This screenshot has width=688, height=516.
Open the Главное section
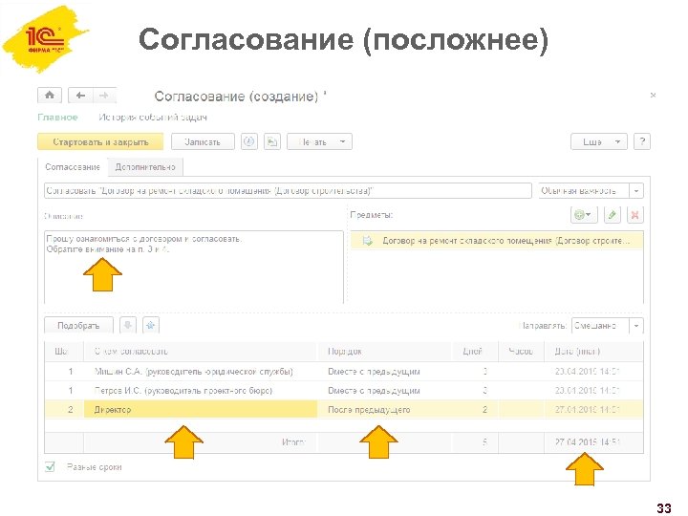click(x=57, y=118)
